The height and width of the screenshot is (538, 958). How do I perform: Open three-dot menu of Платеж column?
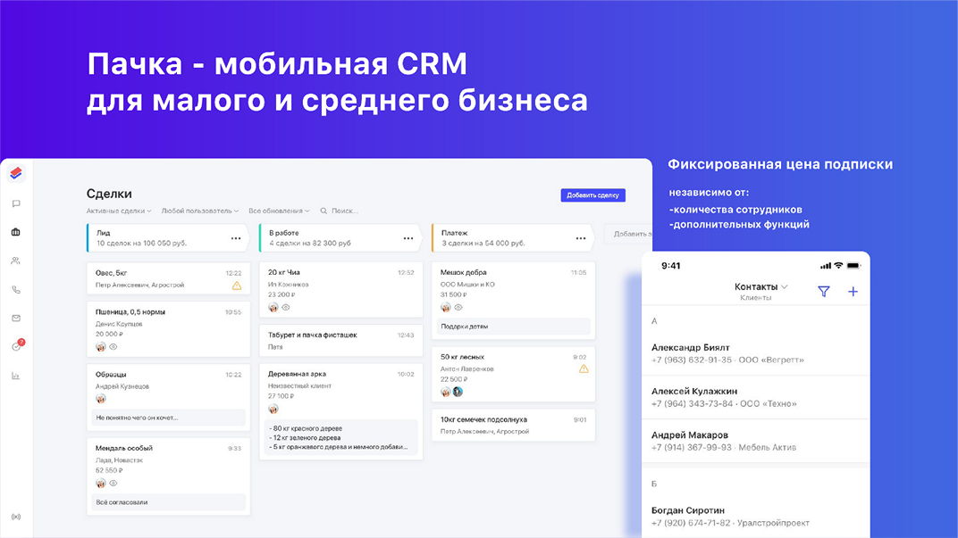581,238
